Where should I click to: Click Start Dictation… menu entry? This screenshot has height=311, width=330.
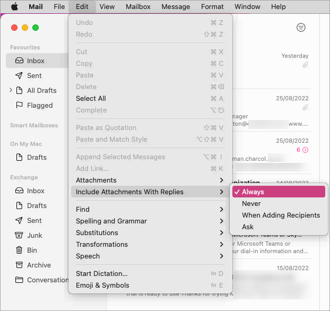pyautogui.click(x=102, y=274)
